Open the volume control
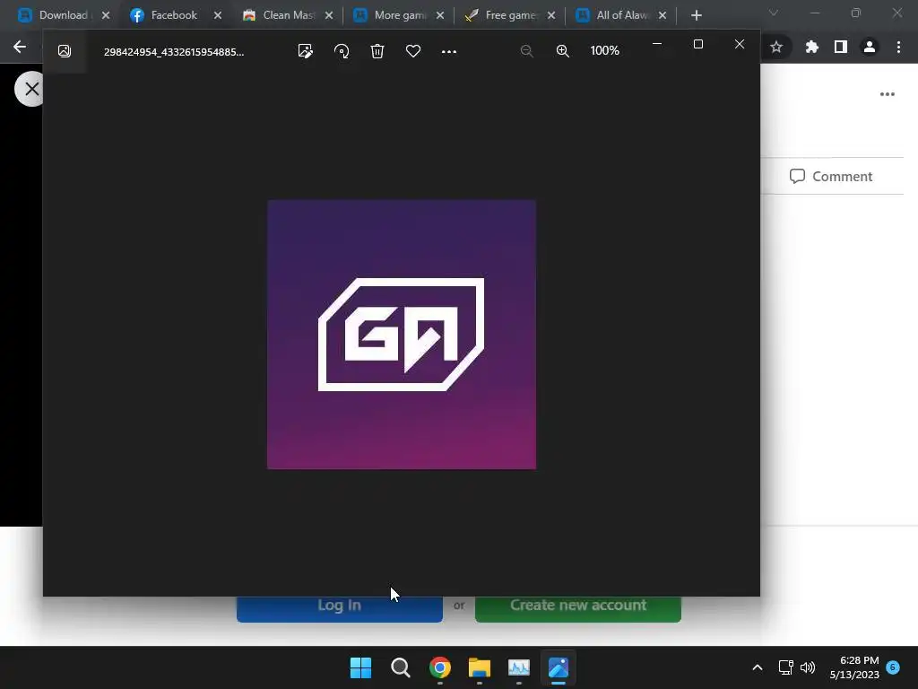Screen dimensions: 918x689 (x=808, y=667)
